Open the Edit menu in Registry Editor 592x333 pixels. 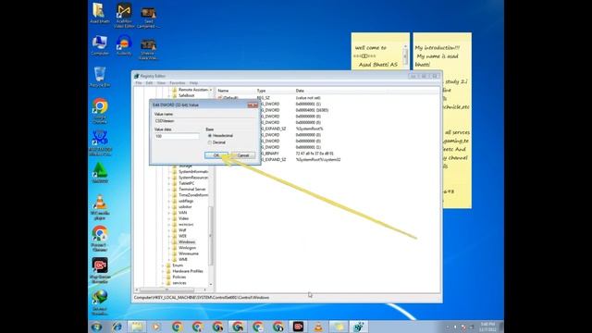click(149, 82)
